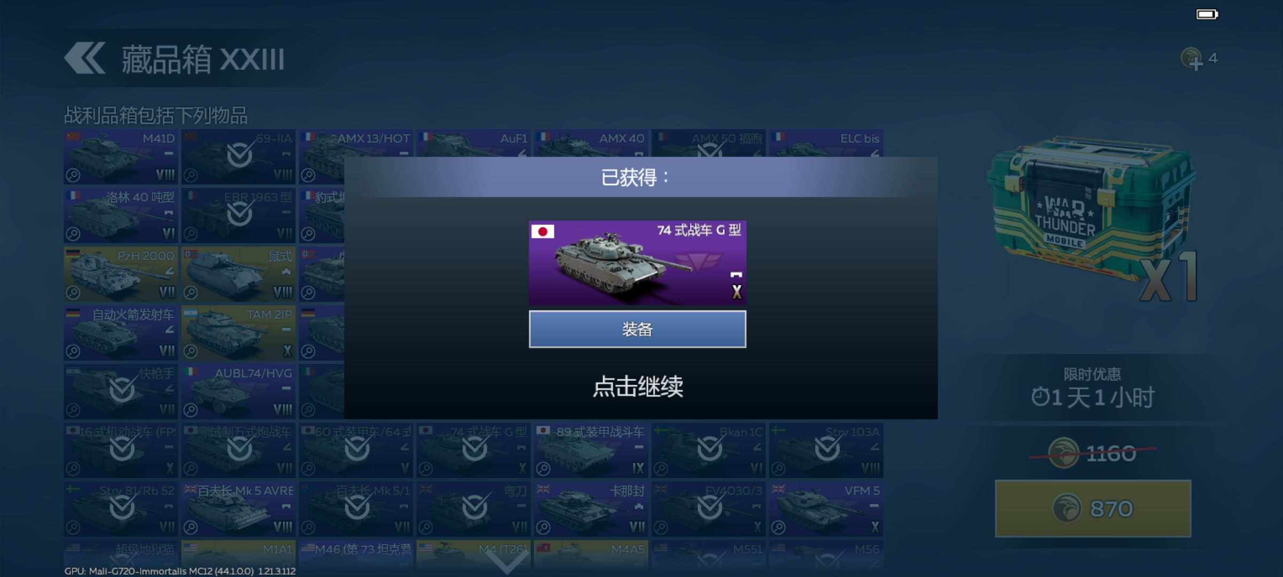Inspect 89式装甲战斗车 with magnifier icon
This screenshot has height=577, width=1283.
tap(543, 469)
